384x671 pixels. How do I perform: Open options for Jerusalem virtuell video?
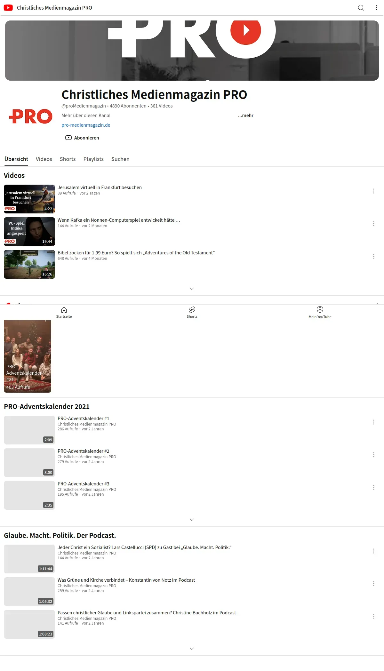(374, 191)
